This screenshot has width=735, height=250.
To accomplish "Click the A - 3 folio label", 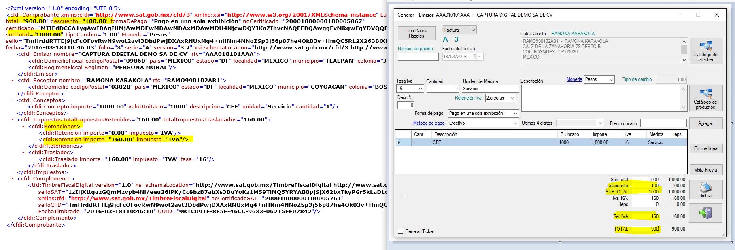I will [450, 40].
